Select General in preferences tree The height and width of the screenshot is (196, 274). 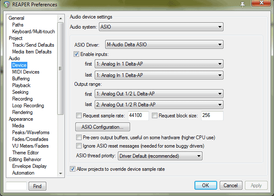(16, 18)
